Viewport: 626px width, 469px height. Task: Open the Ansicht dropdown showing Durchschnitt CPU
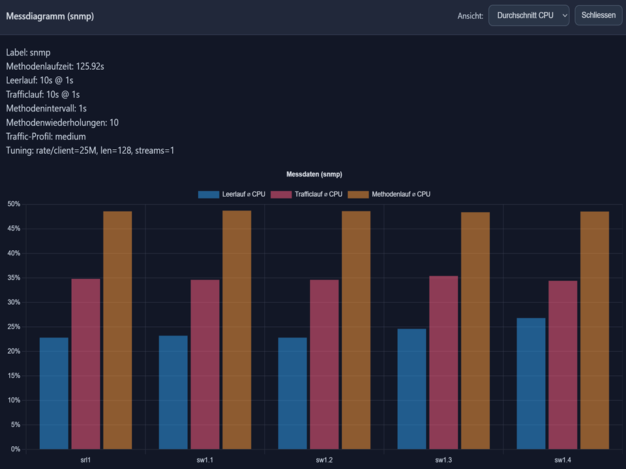coord(529,16)
